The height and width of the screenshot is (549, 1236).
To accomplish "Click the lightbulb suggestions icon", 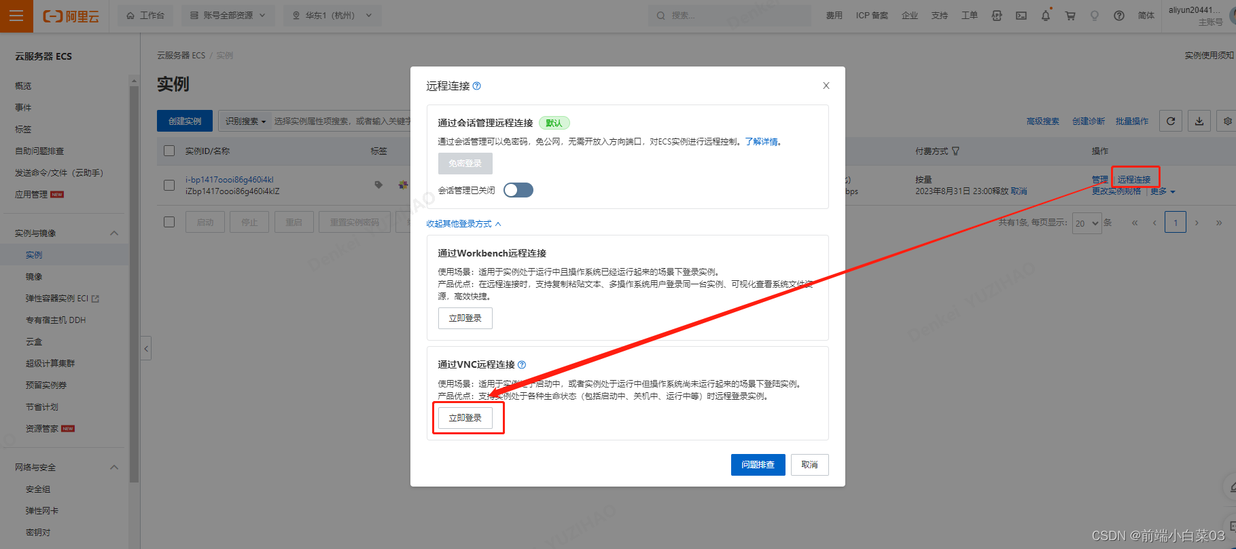I will (1095, 16).
